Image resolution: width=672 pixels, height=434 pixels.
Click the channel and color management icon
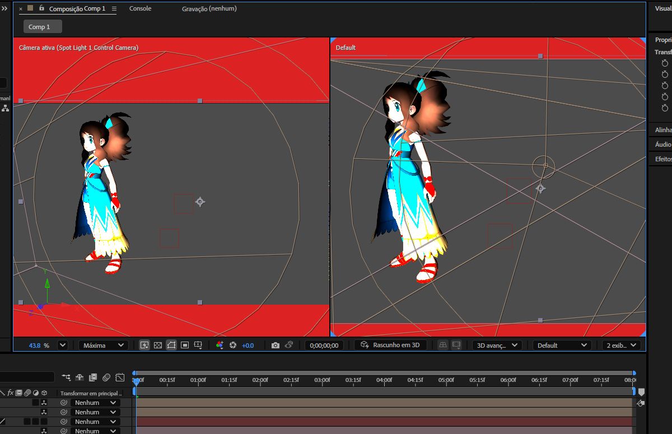tap(220, 346)
